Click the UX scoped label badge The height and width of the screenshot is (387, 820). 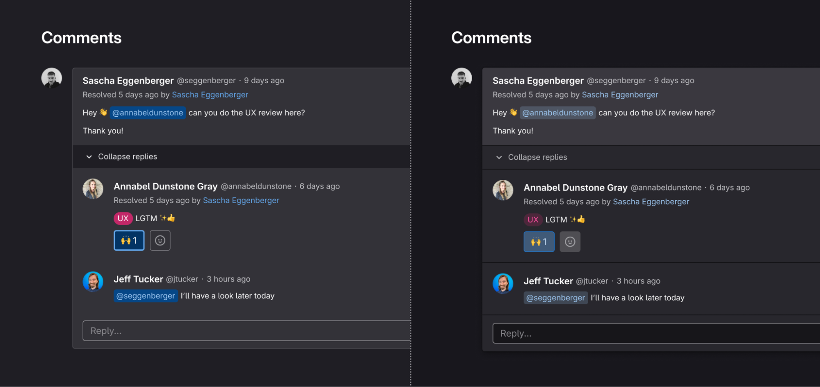[x=123, y=218]
